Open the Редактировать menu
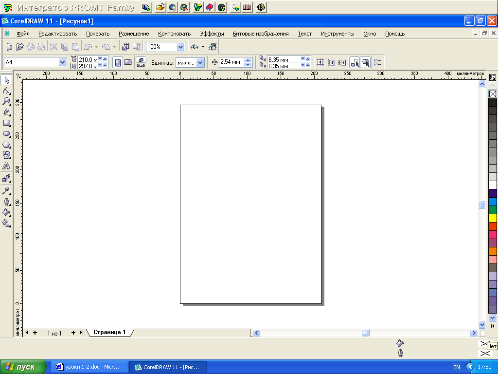Image resolution: width=498 pixels, height=374 pixels. (x=57, y=34)
